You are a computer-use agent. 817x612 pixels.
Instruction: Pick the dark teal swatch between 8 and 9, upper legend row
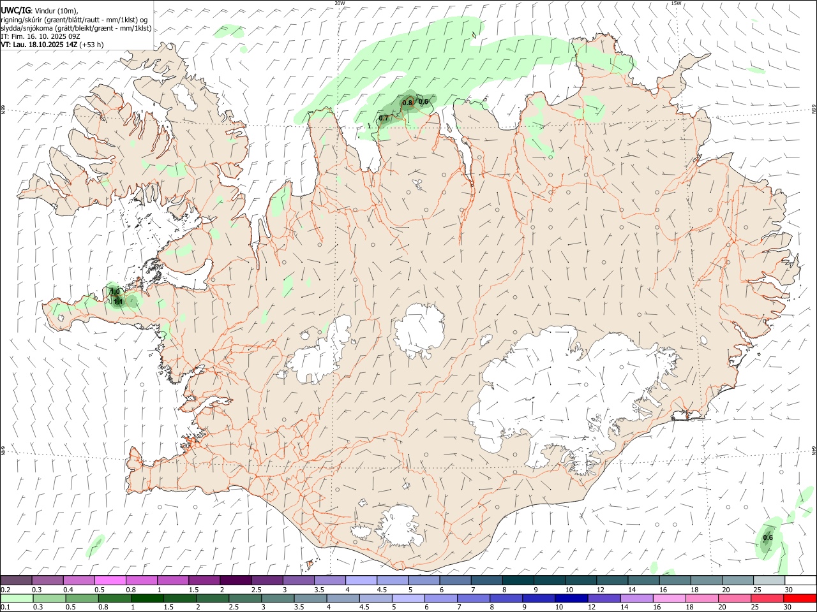point(518,581)
